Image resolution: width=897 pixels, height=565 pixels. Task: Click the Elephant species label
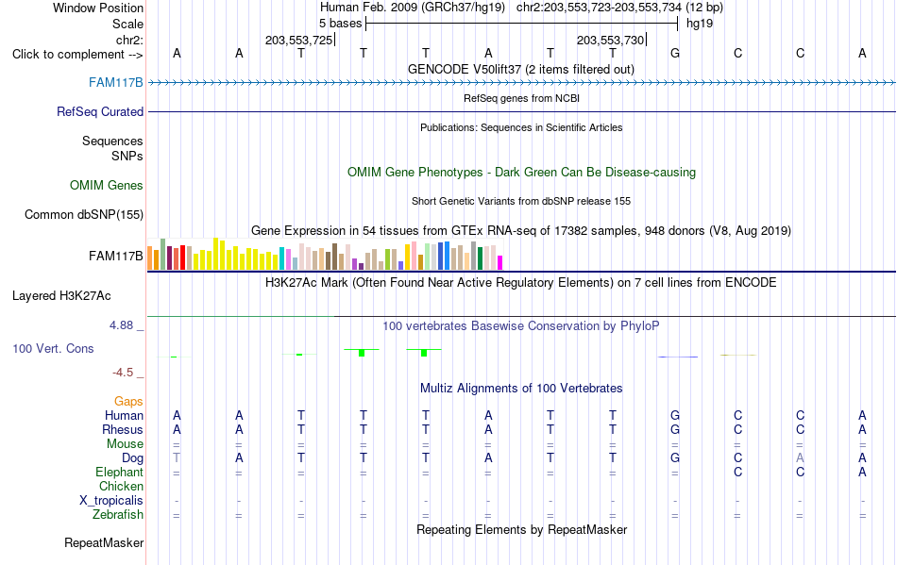pos(120,473)
